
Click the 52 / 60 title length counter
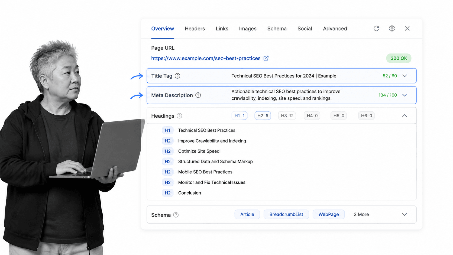coord(390,76)
